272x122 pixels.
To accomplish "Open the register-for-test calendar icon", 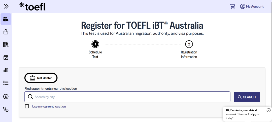I will [6, 19].
